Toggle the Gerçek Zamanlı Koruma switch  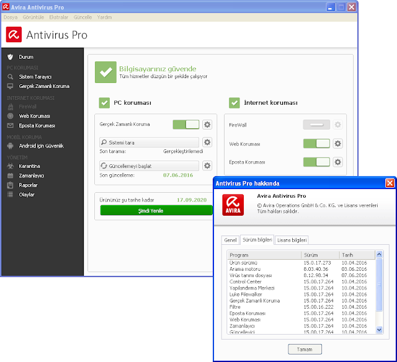click(x=186, y=125)
